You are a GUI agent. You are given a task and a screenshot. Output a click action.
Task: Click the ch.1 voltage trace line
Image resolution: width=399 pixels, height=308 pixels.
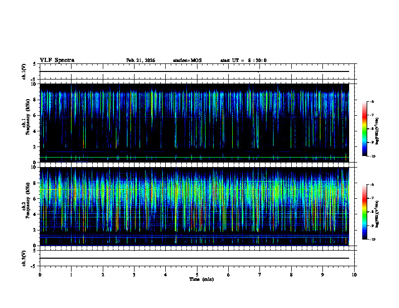tap(194, 71)
